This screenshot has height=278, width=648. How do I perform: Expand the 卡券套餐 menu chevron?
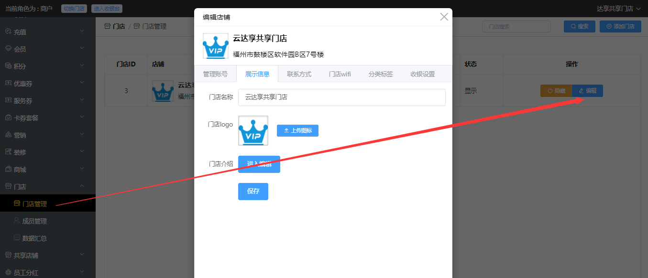click(x=82, y=117)
